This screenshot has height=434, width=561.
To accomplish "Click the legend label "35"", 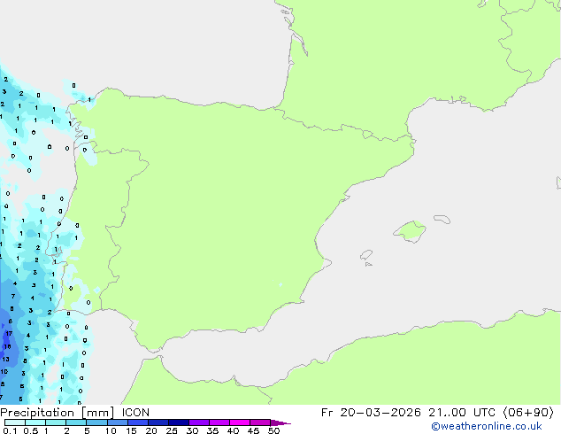I will coord(212,430).
